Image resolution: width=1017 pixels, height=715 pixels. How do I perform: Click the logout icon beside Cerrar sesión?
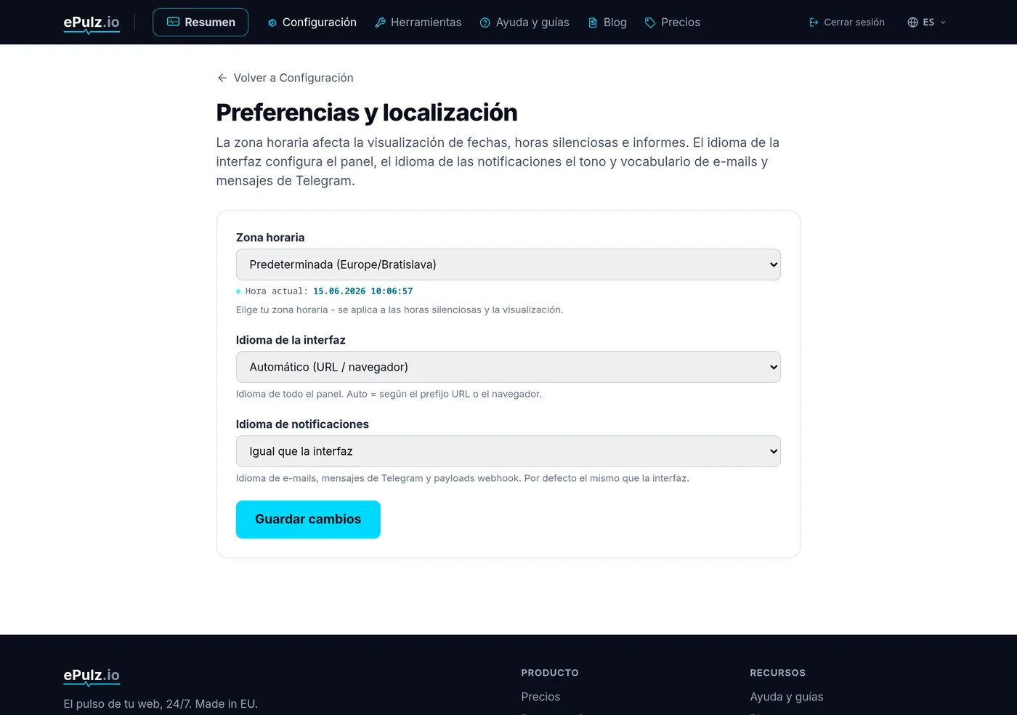[814, 23]
